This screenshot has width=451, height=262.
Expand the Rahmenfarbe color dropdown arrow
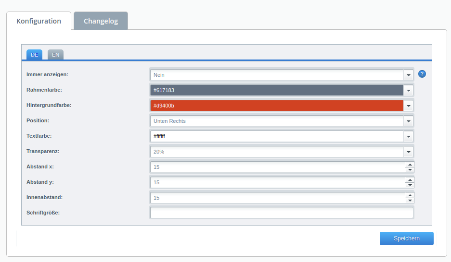409,90
